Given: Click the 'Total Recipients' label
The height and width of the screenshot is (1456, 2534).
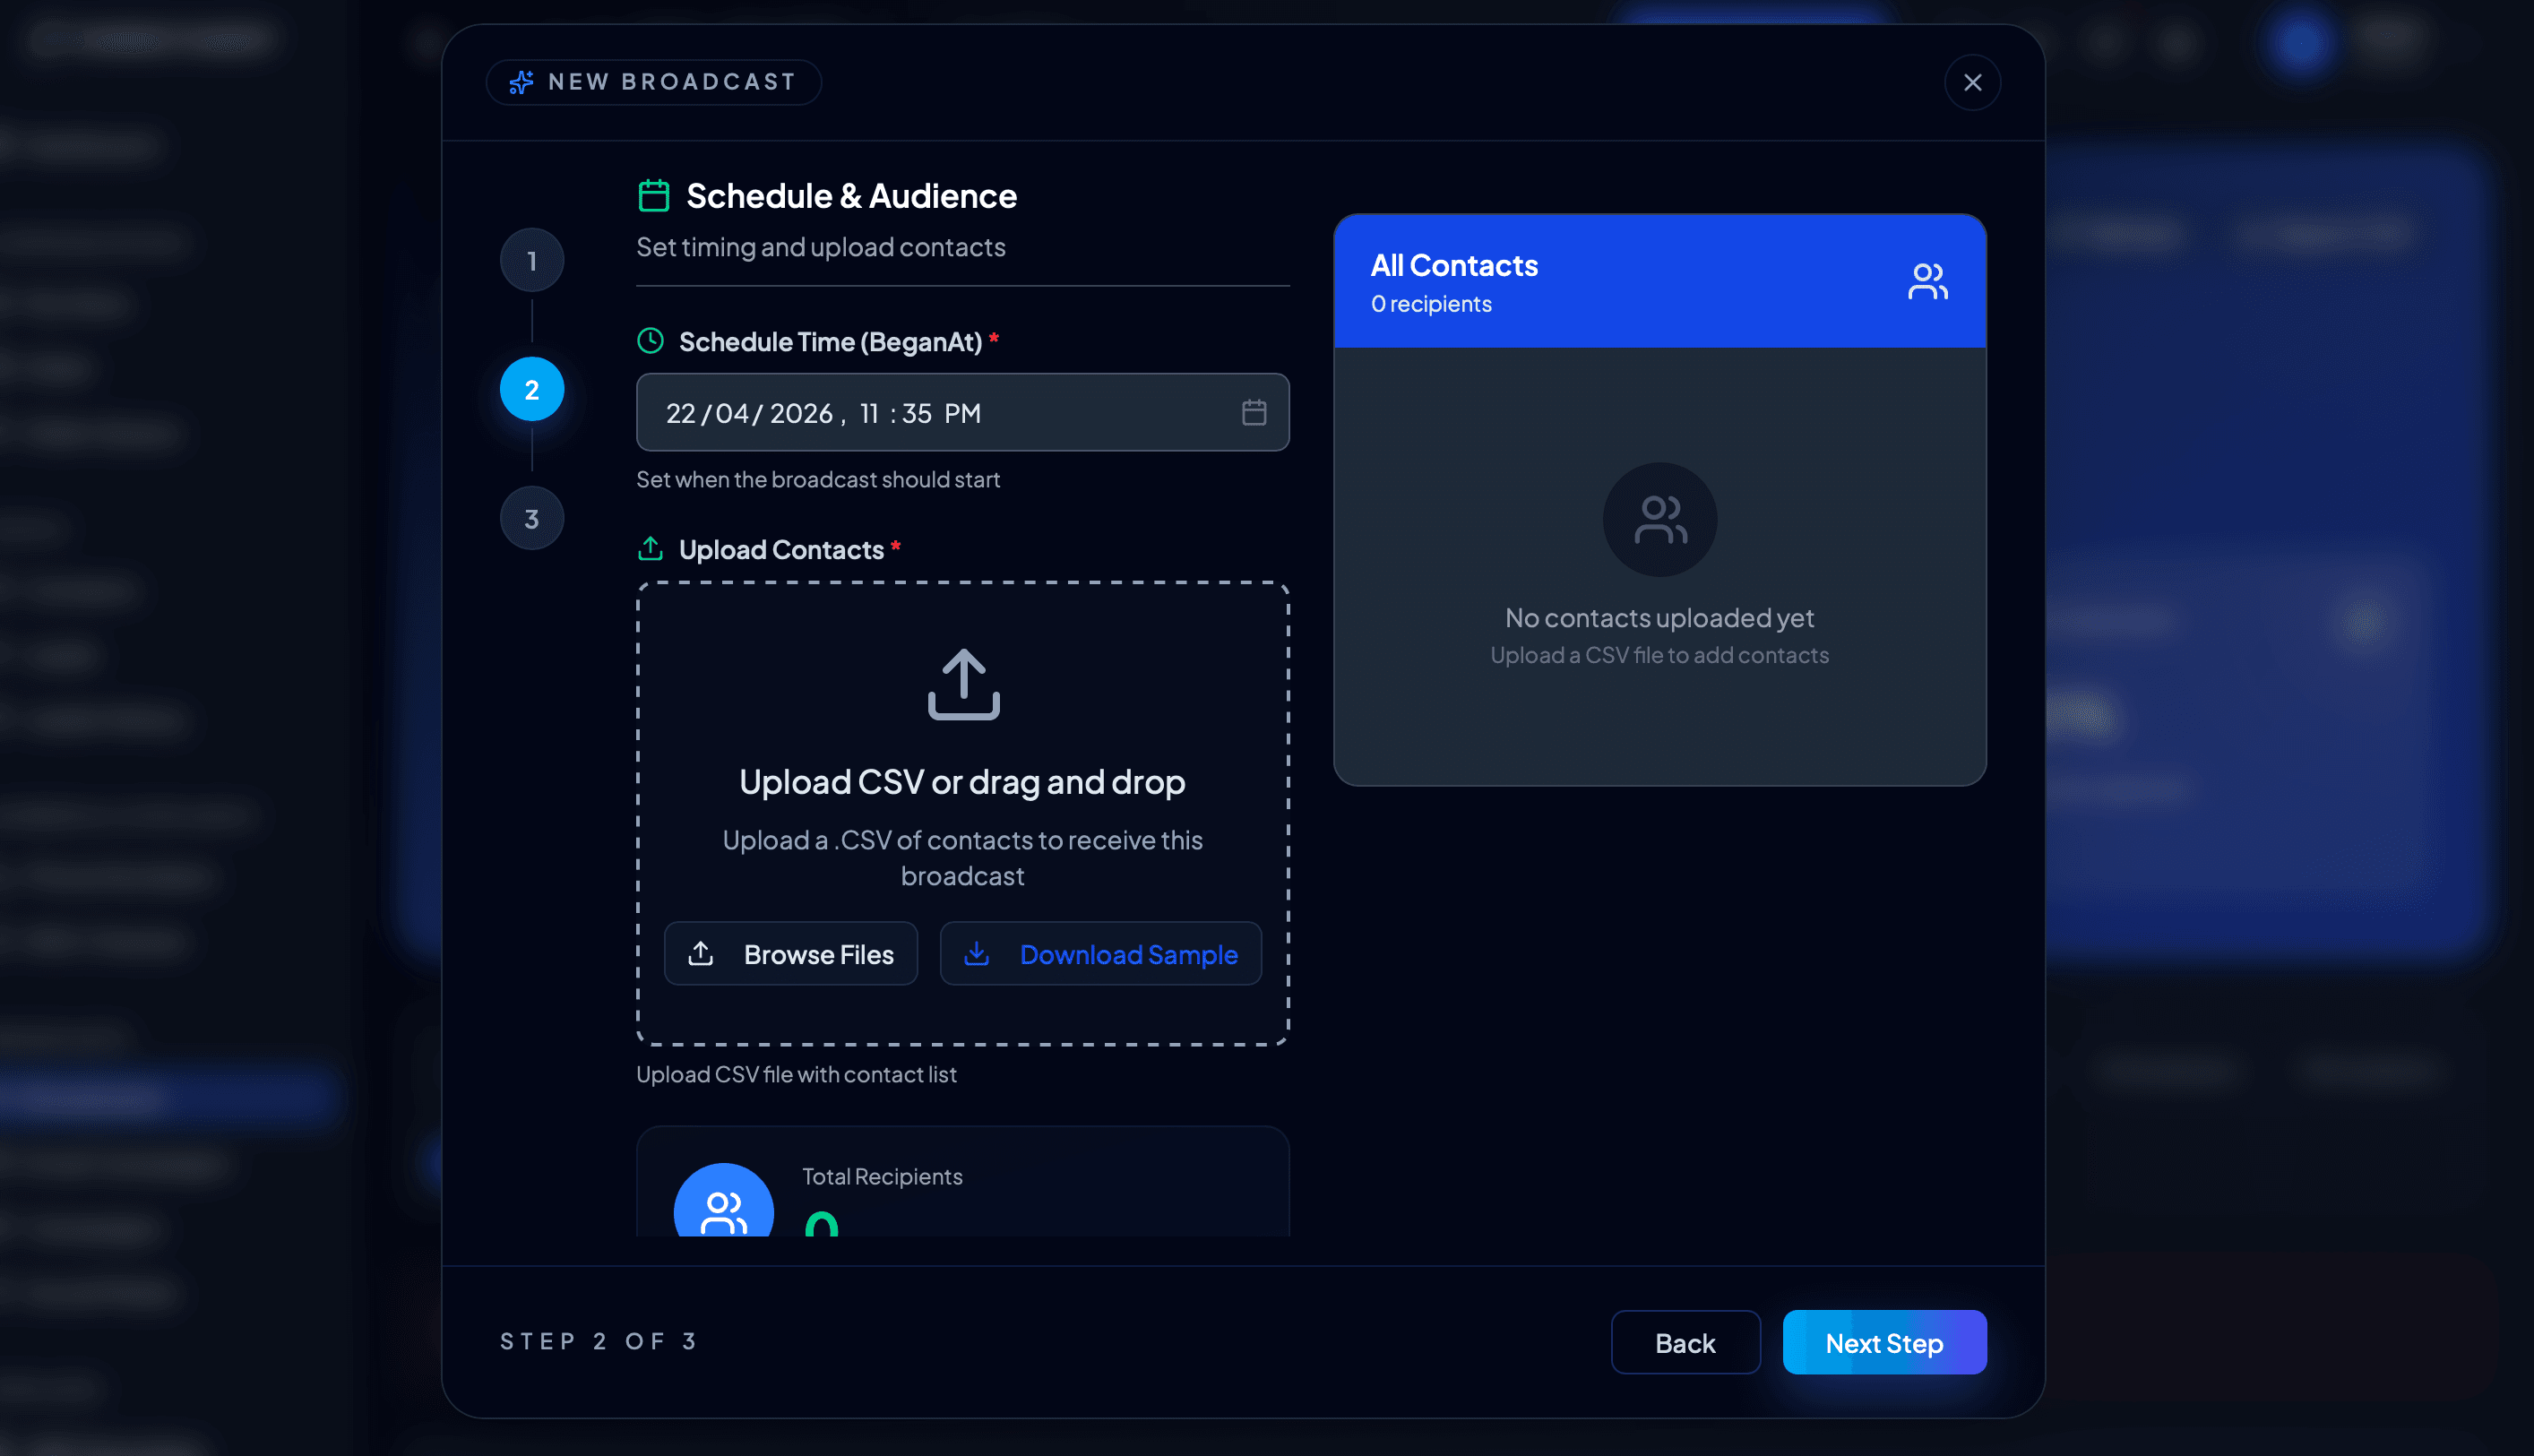Looking at the screenshot, I should pyautogui.click(x=882, y=1176).
